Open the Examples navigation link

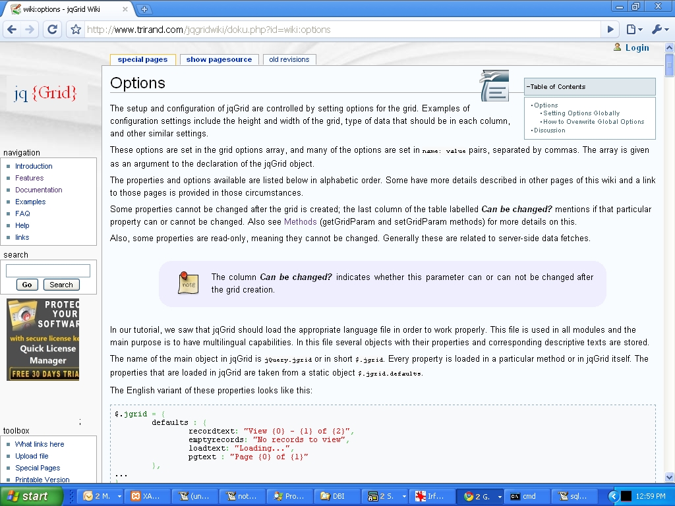click(x=30, y=202)
